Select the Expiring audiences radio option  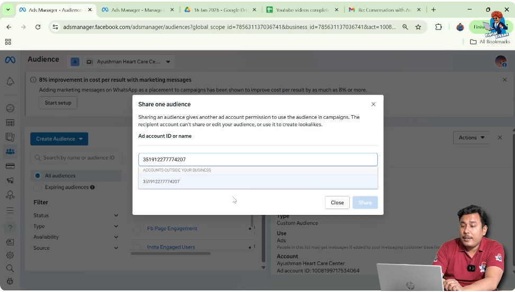point(38,187)
